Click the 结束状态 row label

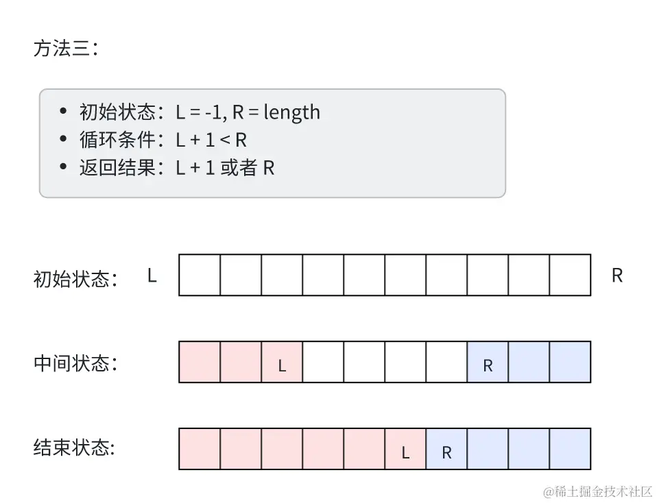(73, 449)
